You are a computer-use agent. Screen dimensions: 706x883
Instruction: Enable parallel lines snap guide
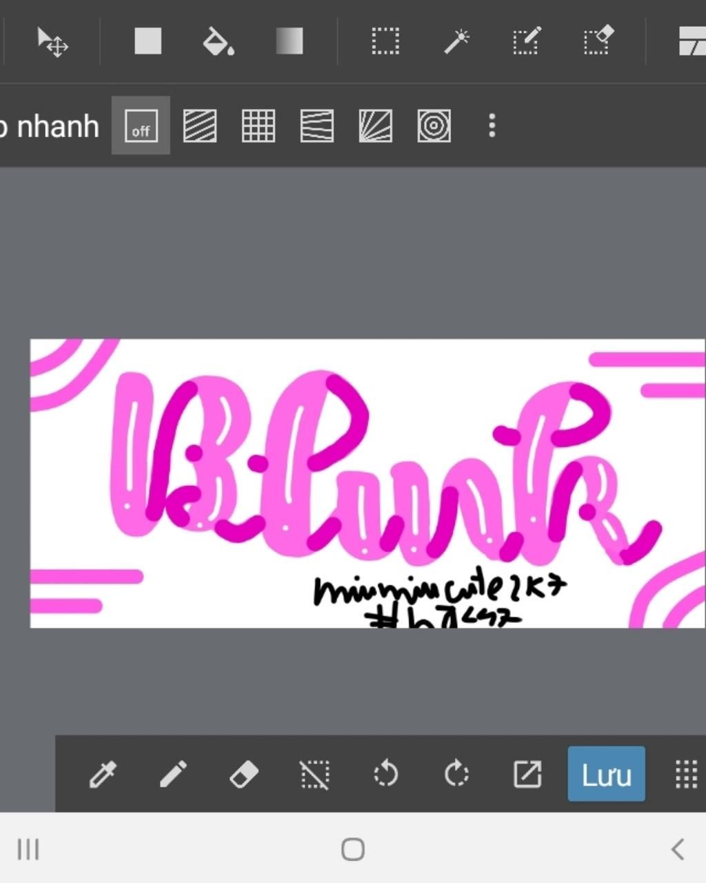coord(200,126)
